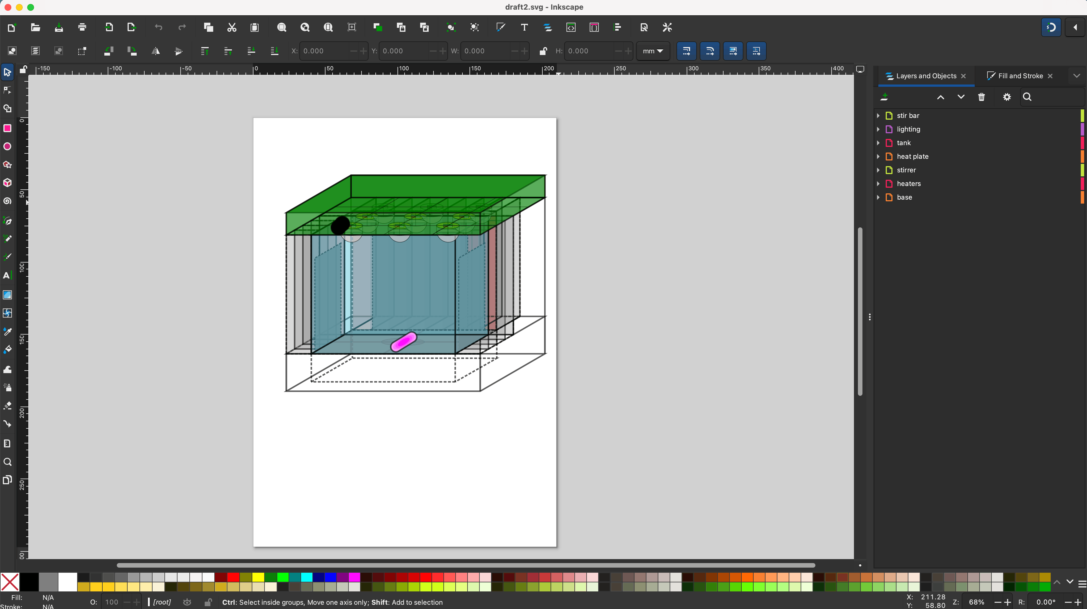Add a new layer button
The image size is (1087, 609).
click(885, 97)
